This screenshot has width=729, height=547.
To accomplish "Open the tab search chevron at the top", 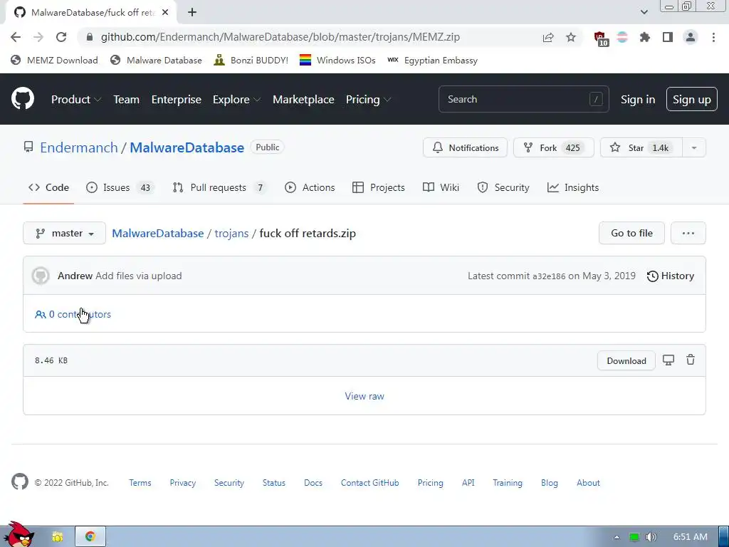I will pos(644,12).
